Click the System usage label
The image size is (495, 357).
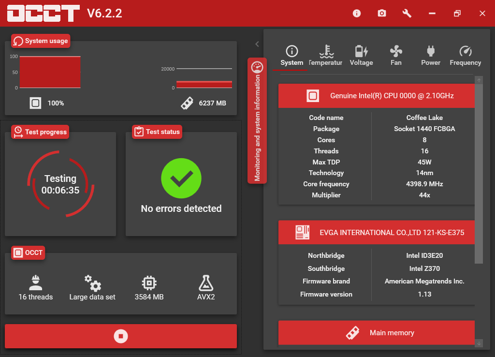click(41, 41)
